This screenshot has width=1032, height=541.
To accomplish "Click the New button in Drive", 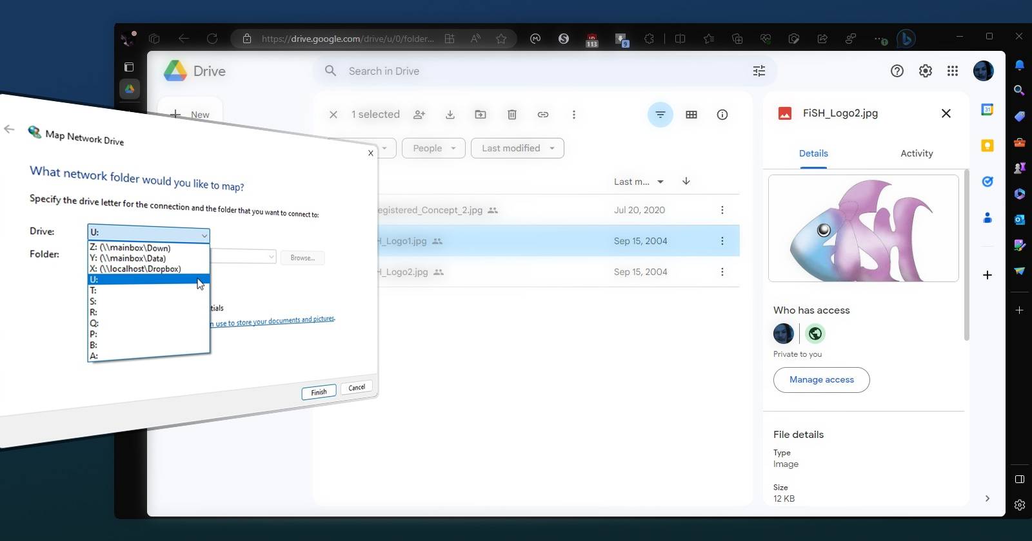I will 190,114.
